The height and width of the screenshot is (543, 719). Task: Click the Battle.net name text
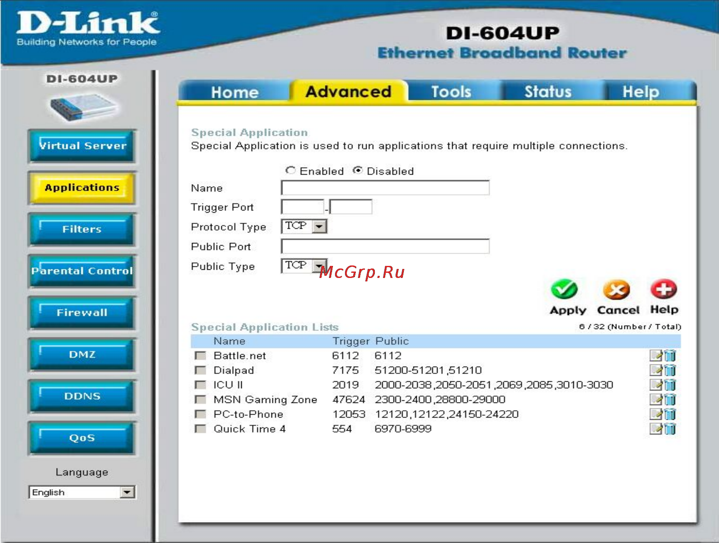point(240,356)
